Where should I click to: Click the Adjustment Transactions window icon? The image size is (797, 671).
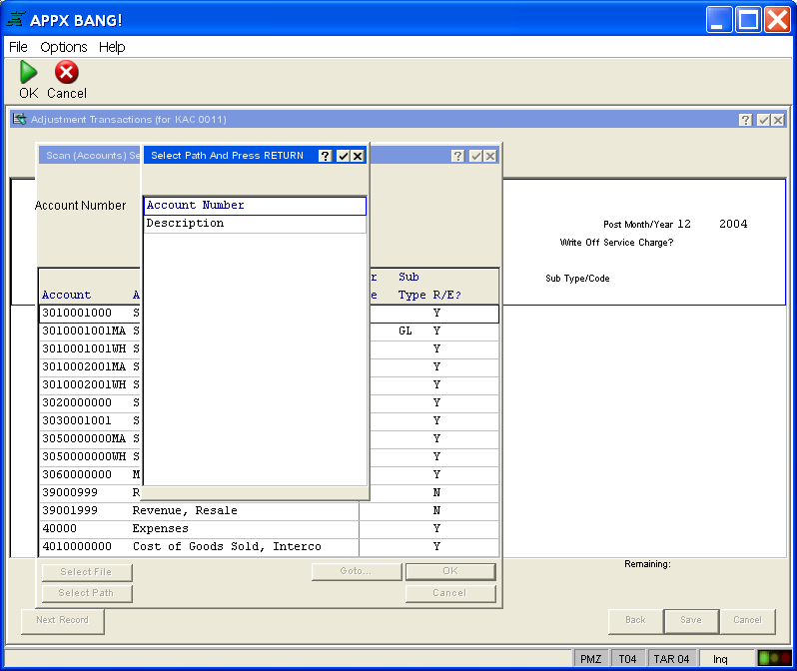click(19, 119)
